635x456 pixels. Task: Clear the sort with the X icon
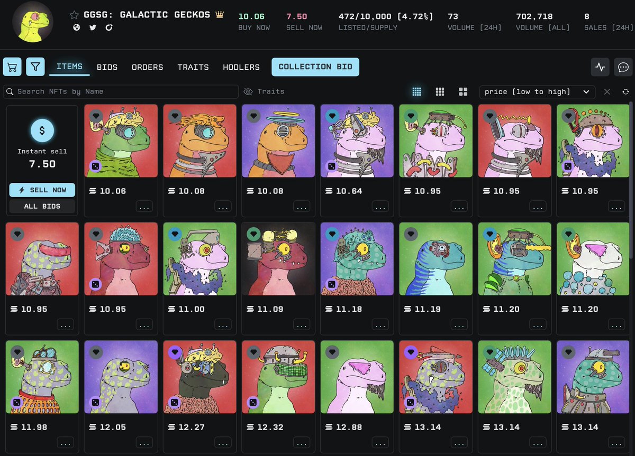click(x=607, y=92)
